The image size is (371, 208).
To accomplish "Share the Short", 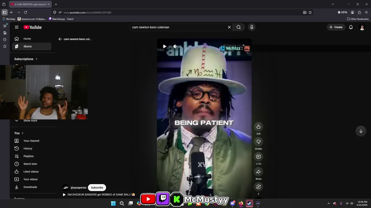I will coord(259,172).
